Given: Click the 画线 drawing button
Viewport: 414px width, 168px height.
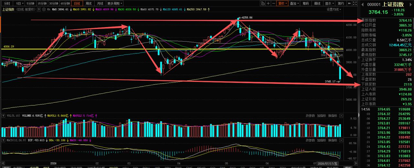Looking at the screenshot, I should pyautogui.click(x=318, y=3).
